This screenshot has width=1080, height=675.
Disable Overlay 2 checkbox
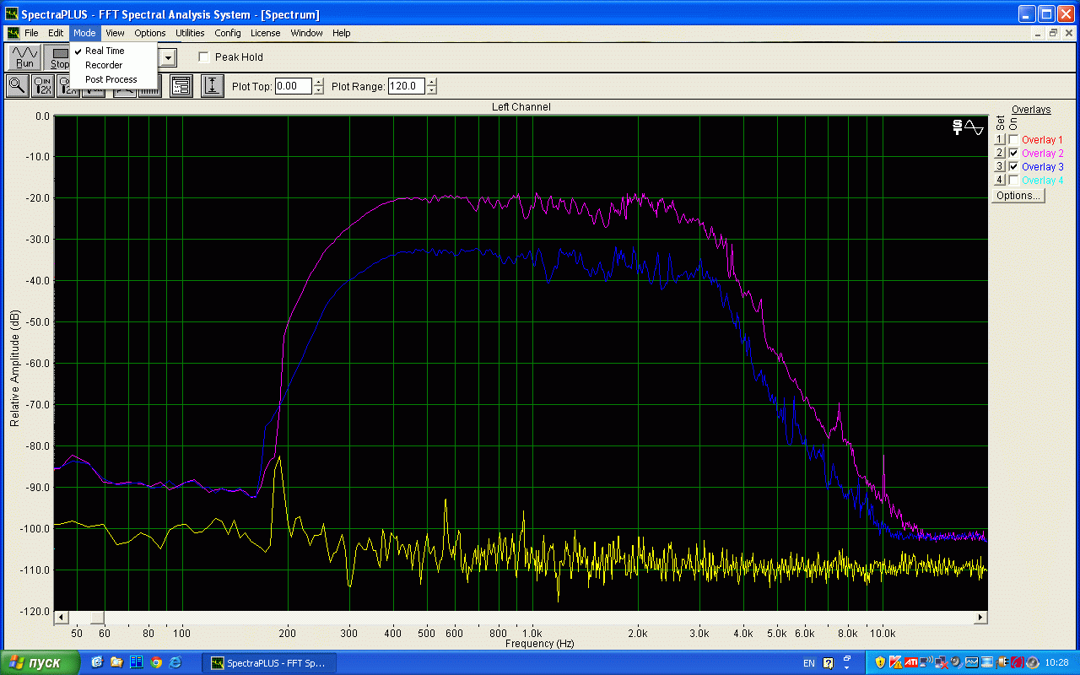1013,154
